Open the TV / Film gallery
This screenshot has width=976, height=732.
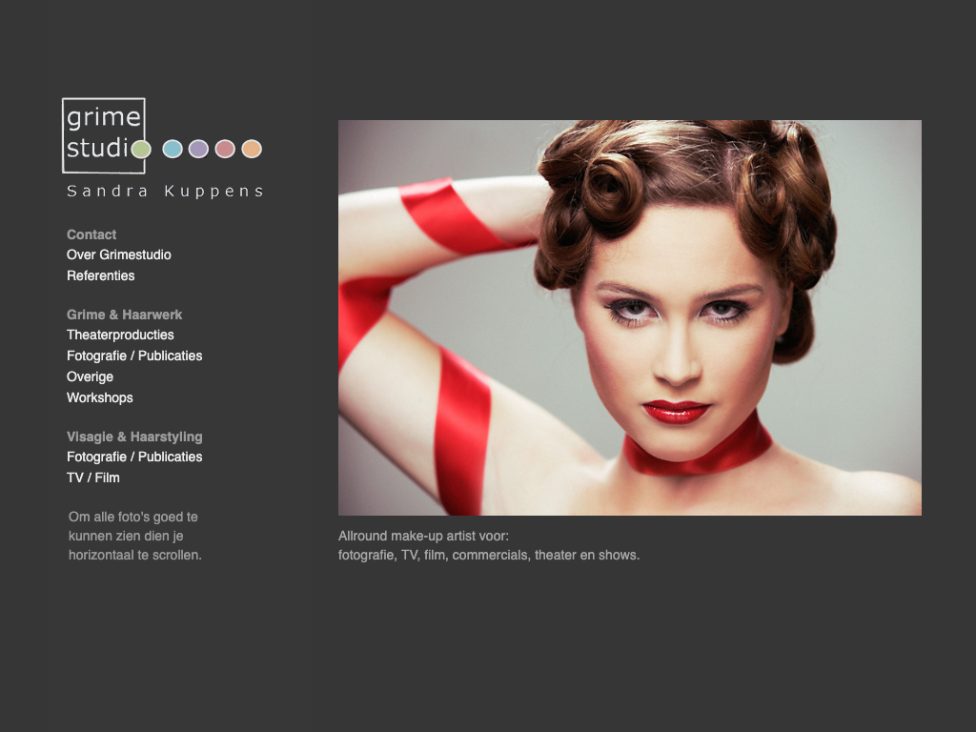[x=93, y=478]
